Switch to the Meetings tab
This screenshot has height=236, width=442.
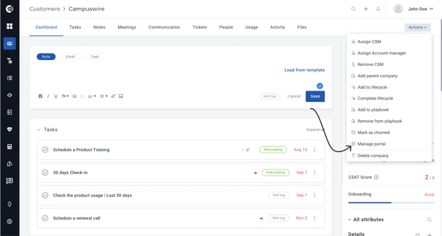[x=127, y=27]
